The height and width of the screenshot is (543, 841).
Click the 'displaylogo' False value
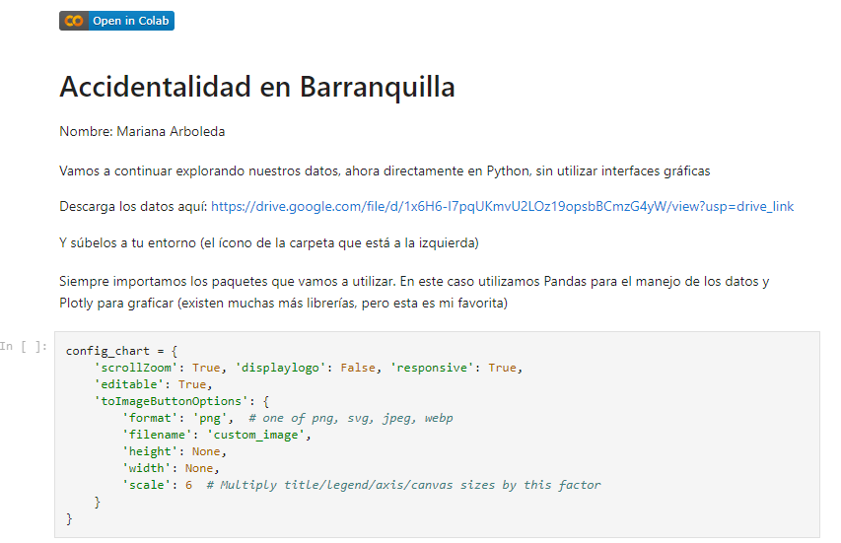pos(357,368)
